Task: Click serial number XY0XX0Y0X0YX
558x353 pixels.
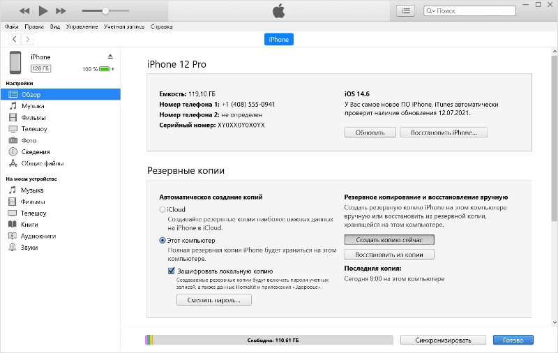Action: tap(241, 126)
